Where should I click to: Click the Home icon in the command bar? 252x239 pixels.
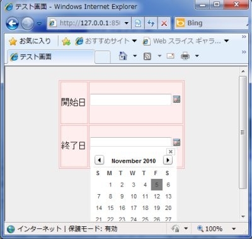click(123, 56)
